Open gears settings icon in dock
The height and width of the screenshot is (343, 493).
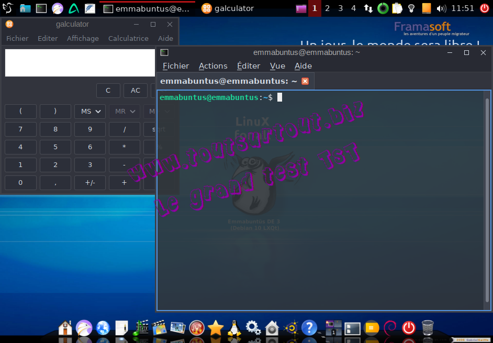pyautogui.click(x=253, y=328)
